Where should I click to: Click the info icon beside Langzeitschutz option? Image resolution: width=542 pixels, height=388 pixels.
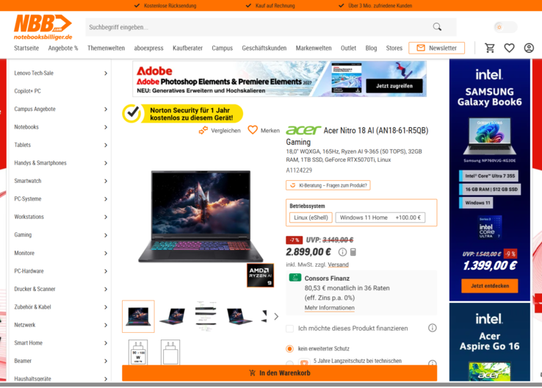432,363
